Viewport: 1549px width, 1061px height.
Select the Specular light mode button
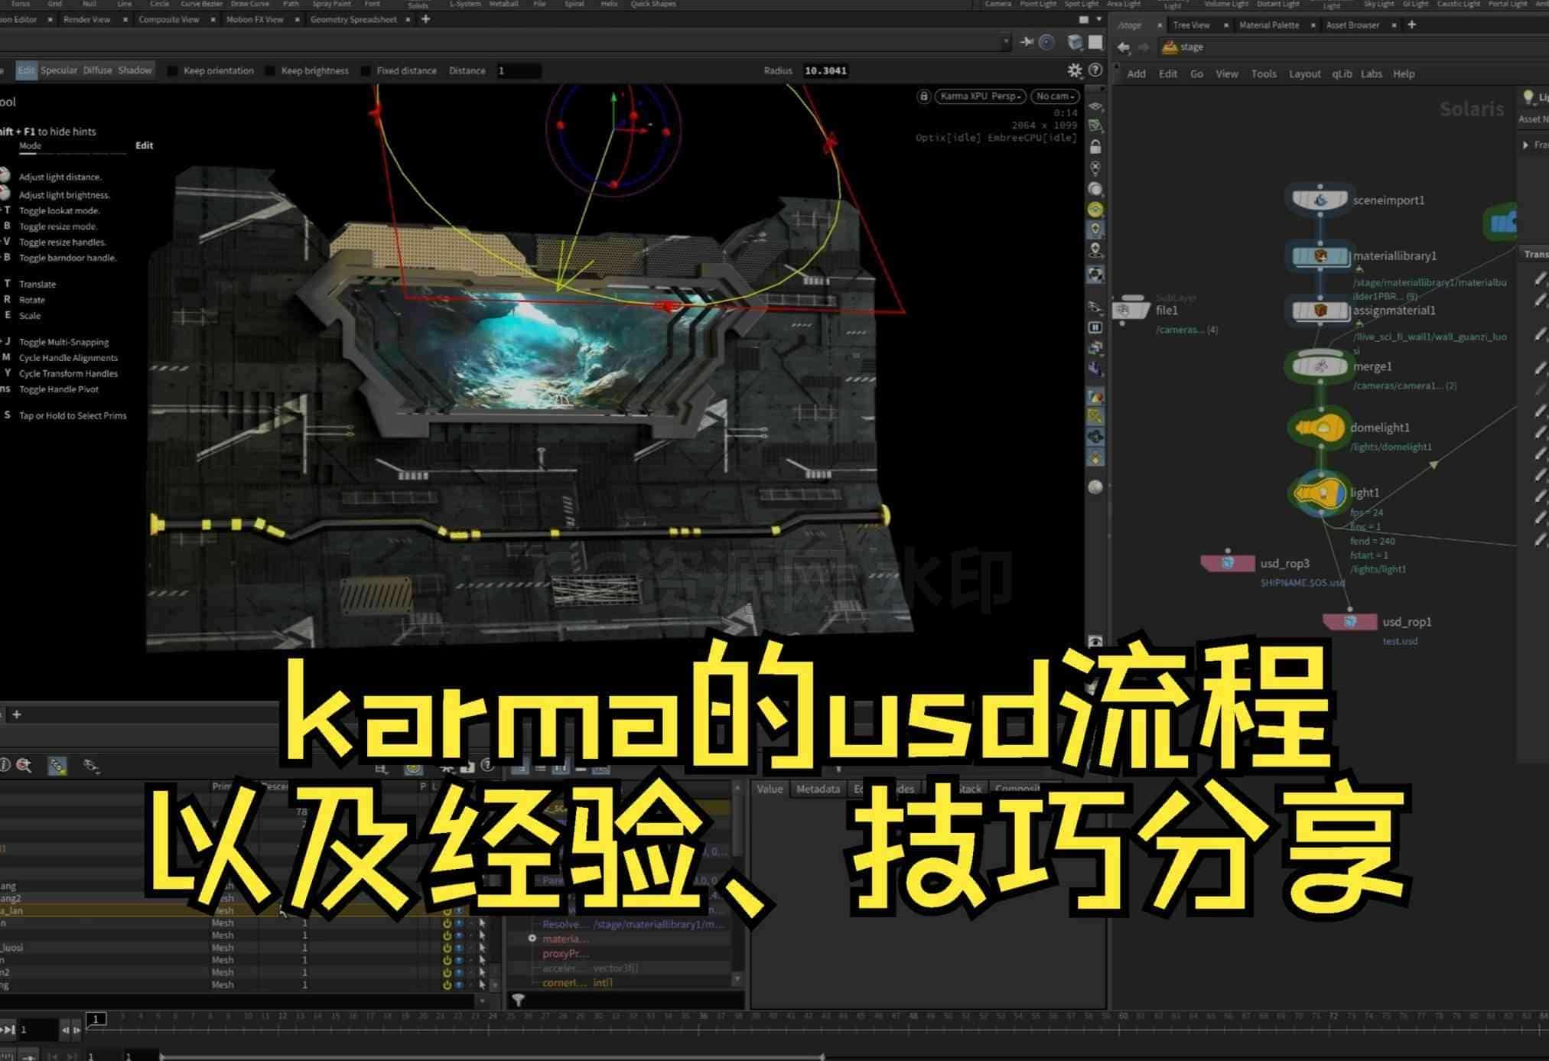coord(59,70)
